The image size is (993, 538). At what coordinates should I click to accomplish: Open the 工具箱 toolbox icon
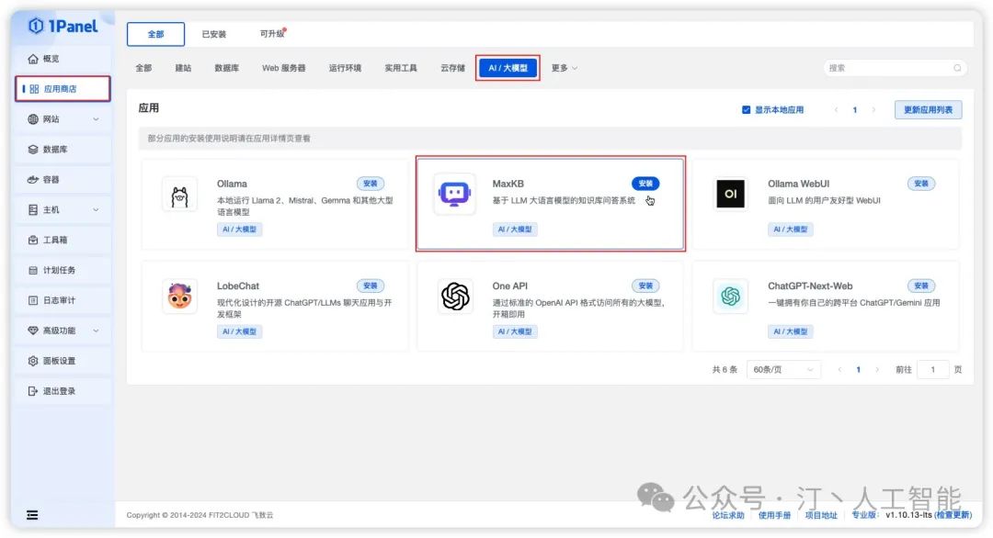point(33,240)
